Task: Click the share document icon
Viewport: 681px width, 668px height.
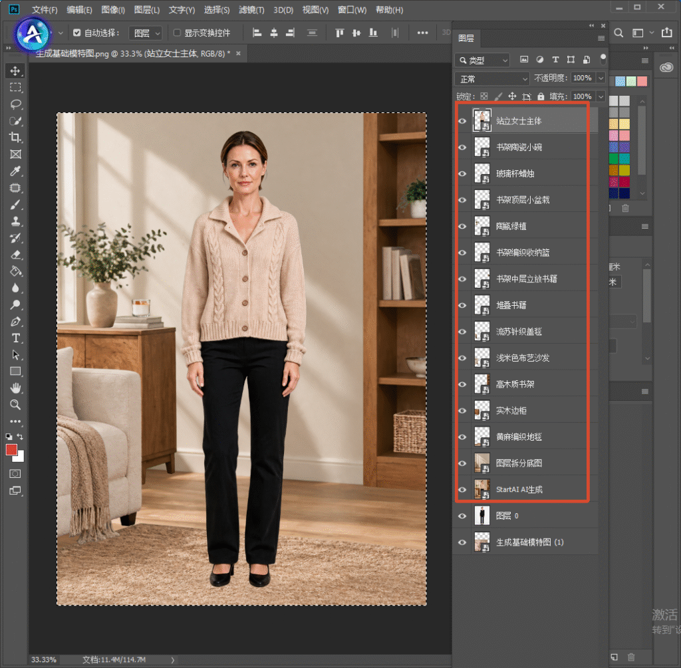Action: (666, 33)
